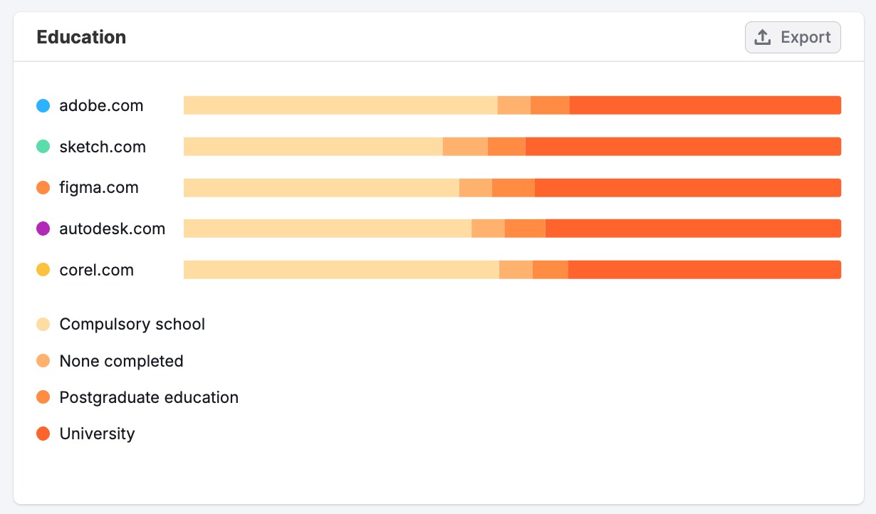Select the blue dot next to adobe.com
This screenshot has width=876, height=514.
(43, 105)
